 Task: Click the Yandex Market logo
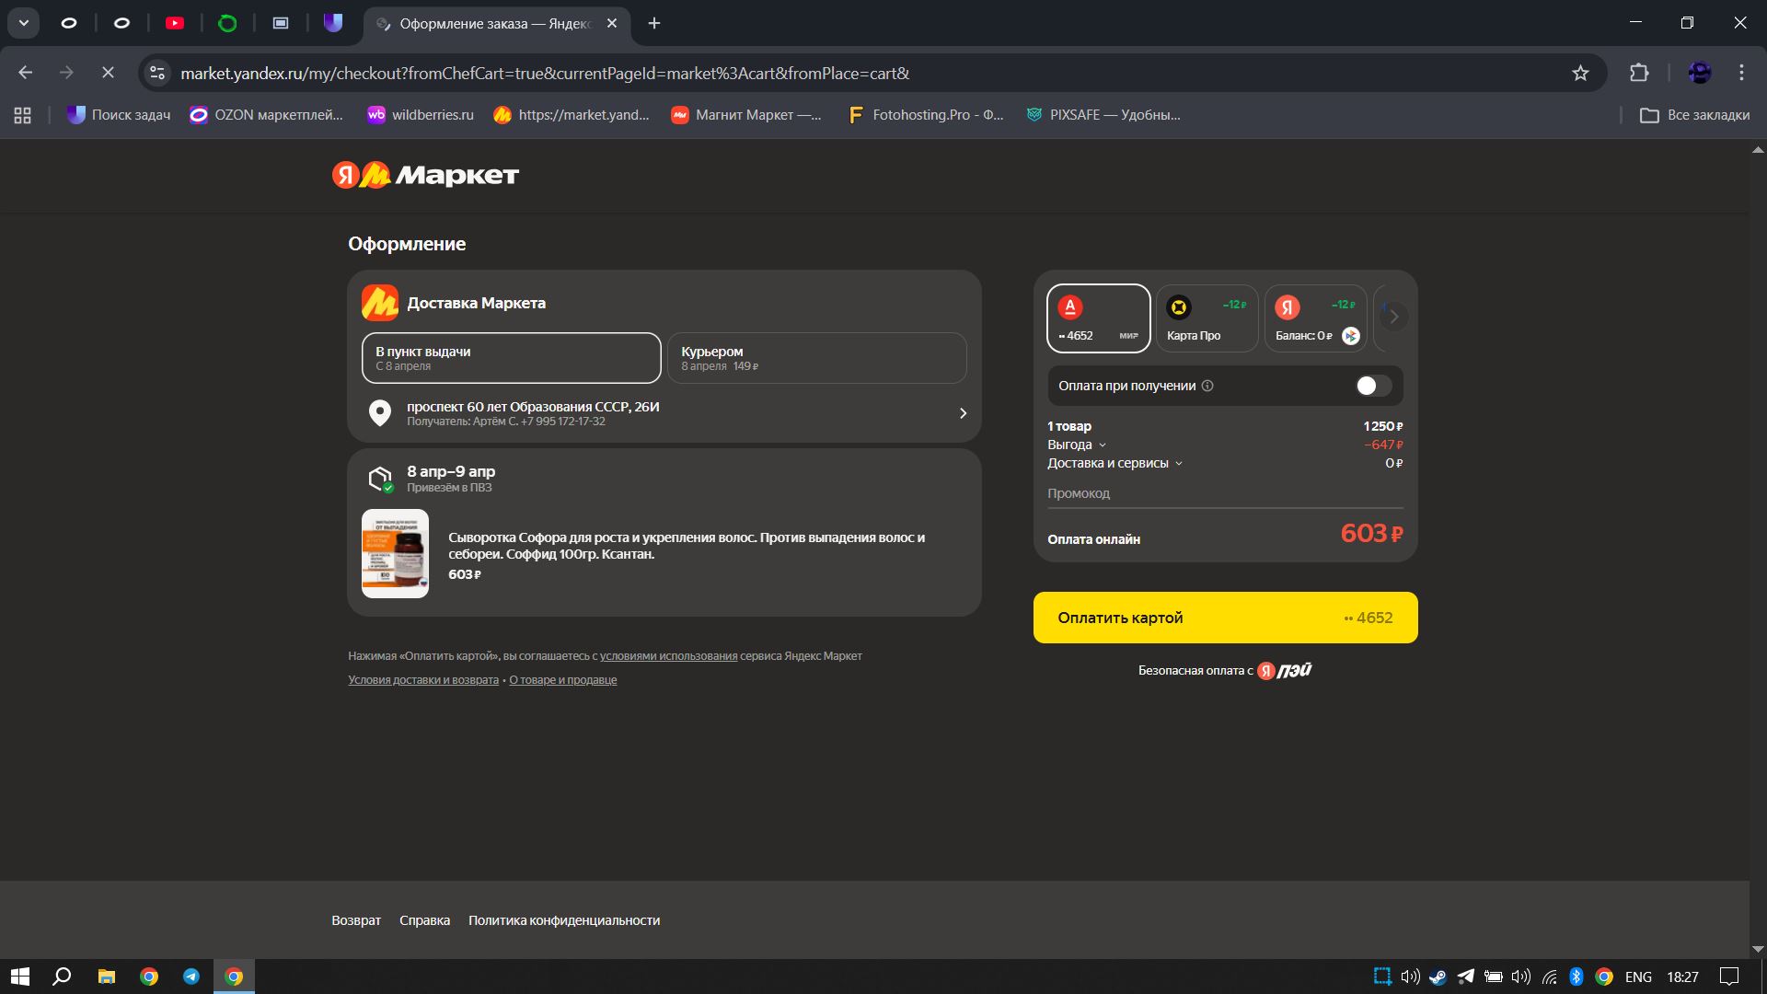point(425,175)
